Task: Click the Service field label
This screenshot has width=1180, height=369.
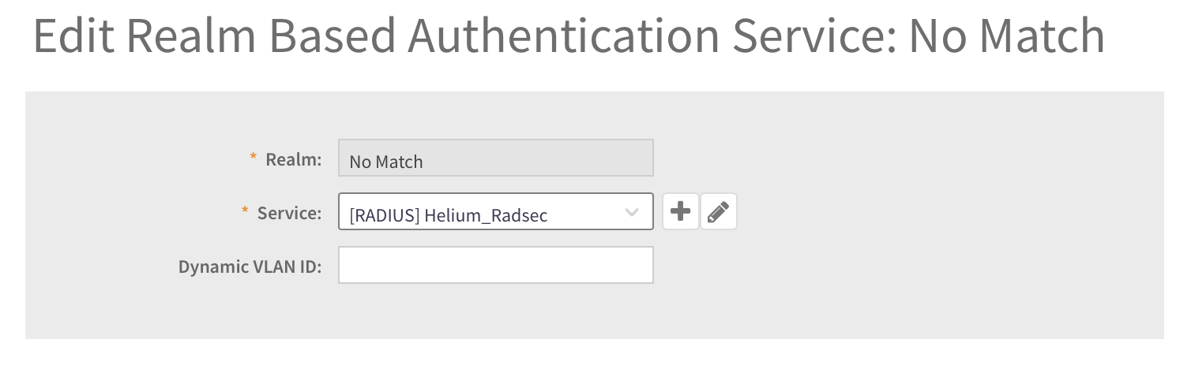Action: (289, 213)
